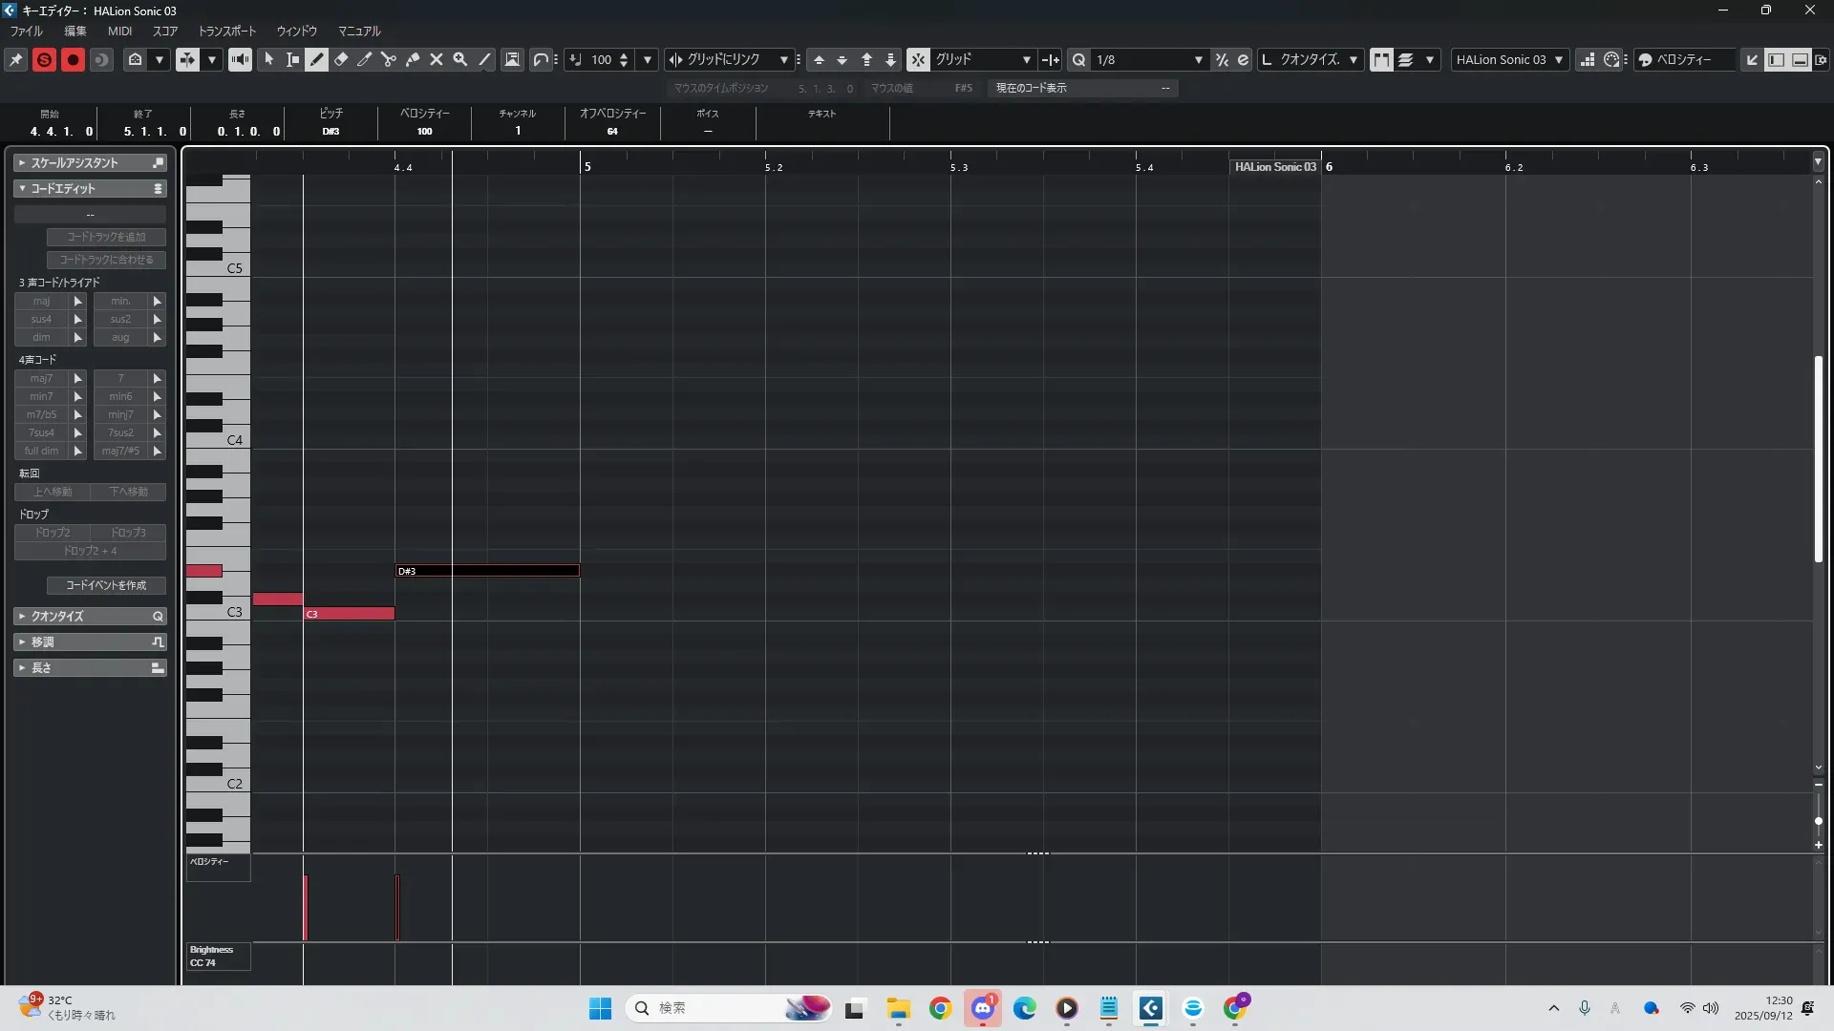Image resolution: width=1834 pixels, height=1031 pixels.
Task: Open the MIDI menu
Action: point(119,31)
